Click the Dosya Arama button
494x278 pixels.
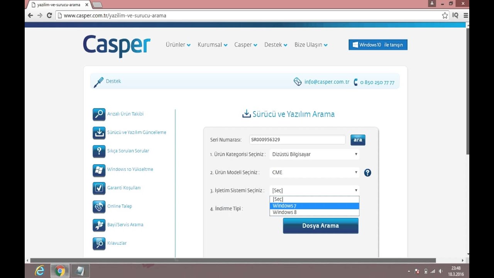point(321,226)
